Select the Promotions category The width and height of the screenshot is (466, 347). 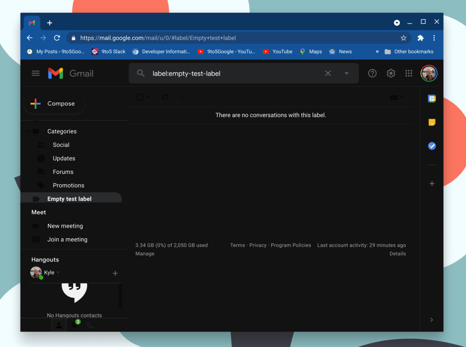pos(69,185)
